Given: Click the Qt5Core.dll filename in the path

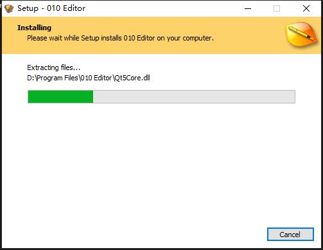Looking at the screenshot, I should coord(132,78).
